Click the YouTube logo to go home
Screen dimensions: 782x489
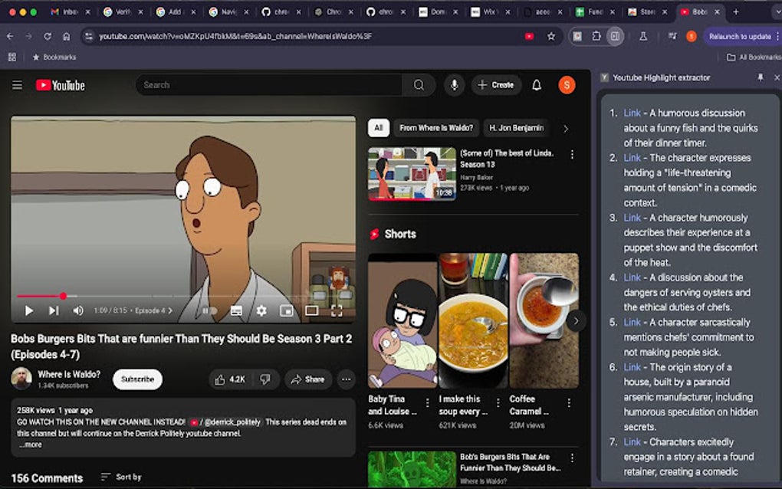click(58, 85)
